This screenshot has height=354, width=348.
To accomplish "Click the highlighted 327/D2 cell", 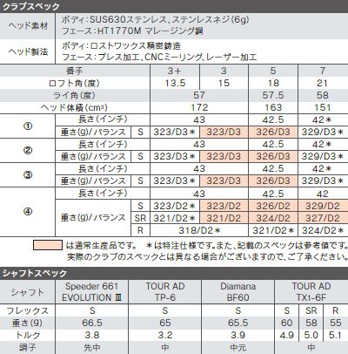I will pos(323,218).
